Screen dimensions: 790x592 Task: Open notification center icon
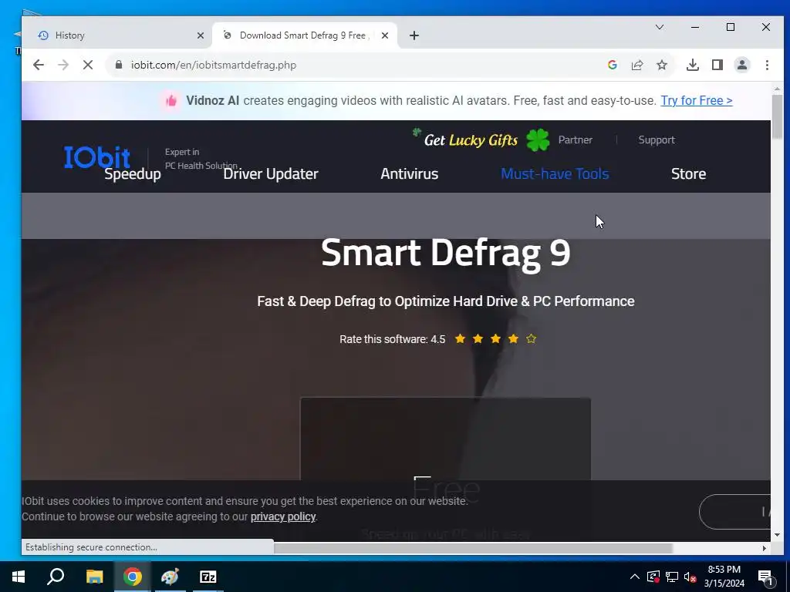pos(766,577)
